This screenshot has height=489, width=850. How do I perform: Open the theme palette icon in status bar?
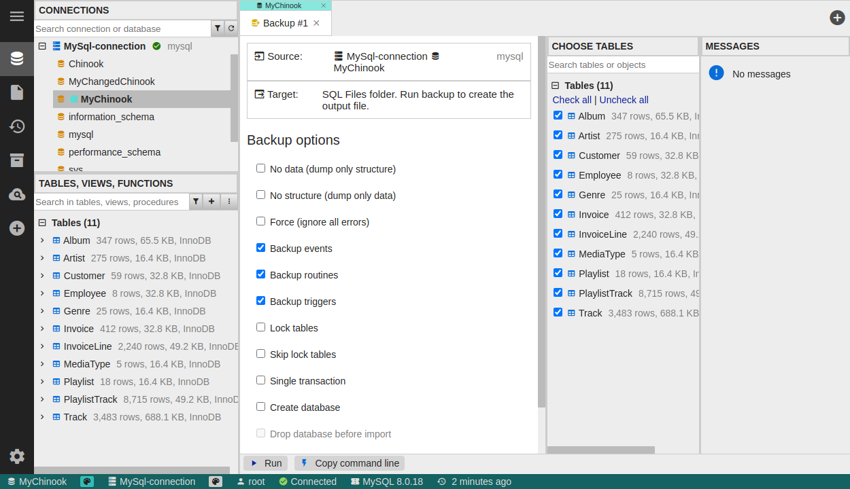[x=87, y=482]
